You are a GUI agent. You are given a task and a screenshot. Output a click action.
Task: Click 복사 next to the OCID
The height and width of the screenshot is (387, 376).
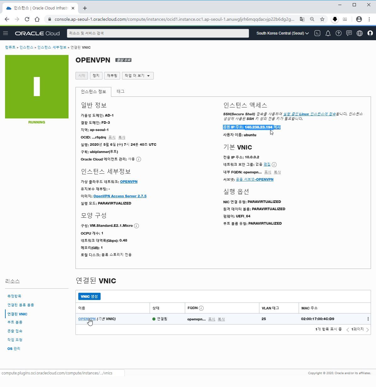tap(122, 137)
